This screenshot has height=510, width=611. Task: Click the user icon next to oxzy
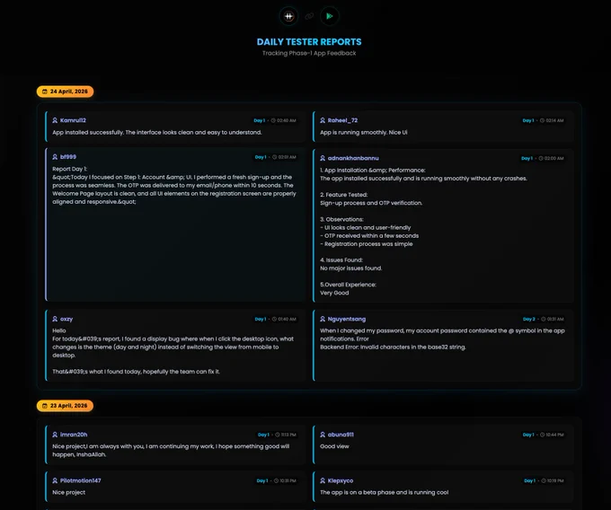pyautogui.click(x=55, y=319)
